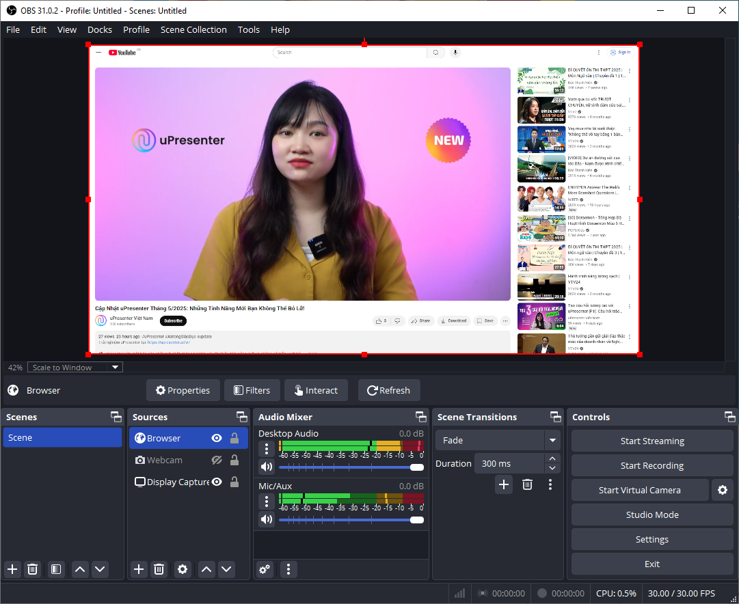
Task: Increase transition Duration with the up stepper
Action: coord(552,458)
